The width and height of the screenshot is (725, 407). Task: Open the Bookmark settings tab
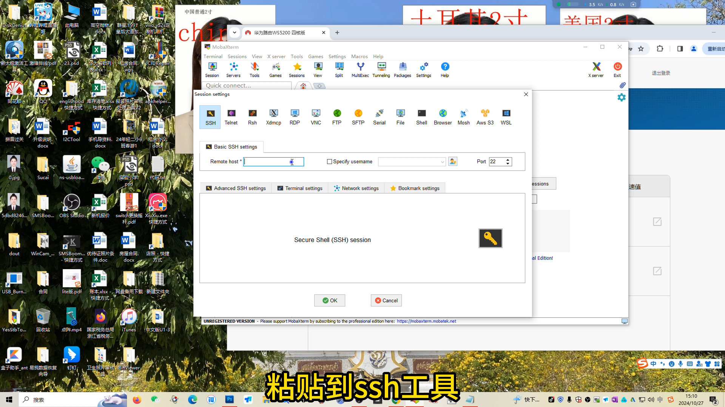point(415,188)
